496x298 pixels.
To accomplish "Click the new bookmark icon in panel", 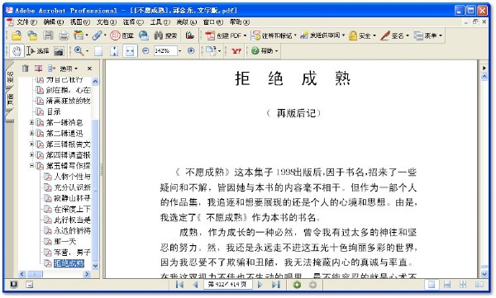I will [38, 69].
